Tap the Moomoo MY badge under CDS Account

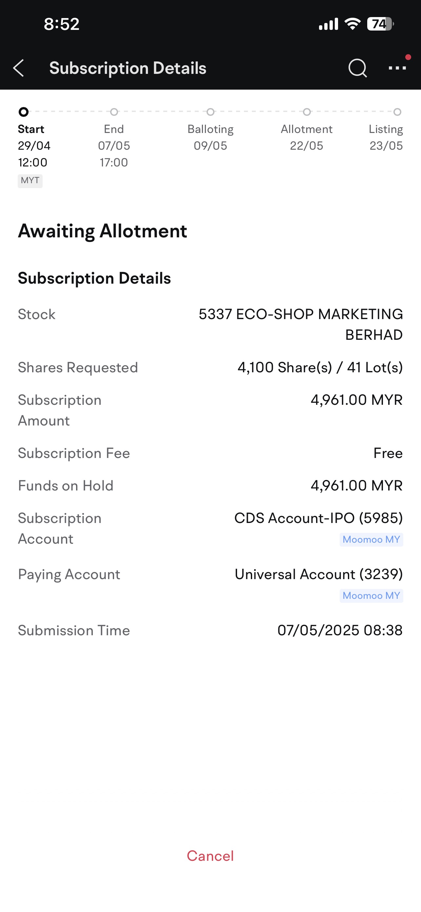[x=371, y=540]
